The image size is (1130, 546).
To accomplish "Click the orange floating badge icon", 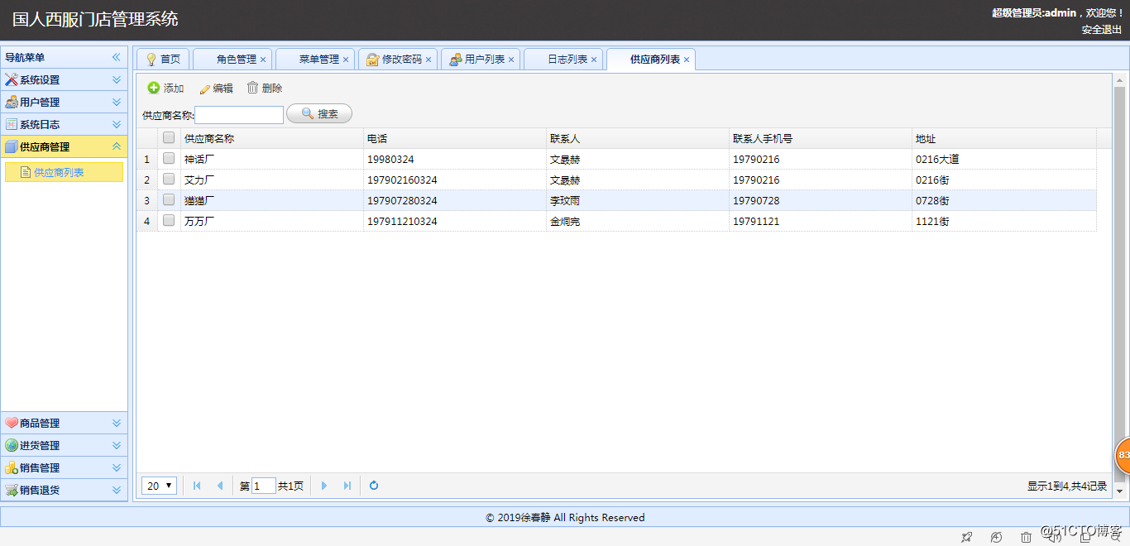I will (x=1123, y=455).
